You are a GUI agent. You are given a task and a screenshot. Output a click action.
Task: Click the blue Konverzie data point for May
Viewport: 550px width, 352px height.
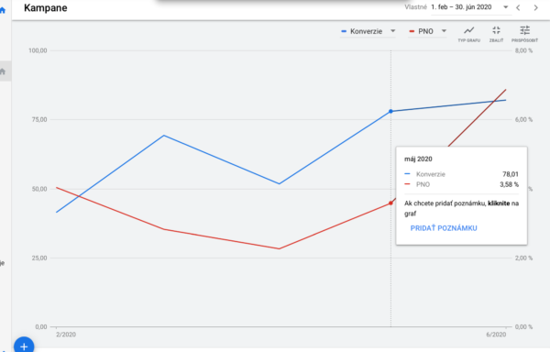390,112
